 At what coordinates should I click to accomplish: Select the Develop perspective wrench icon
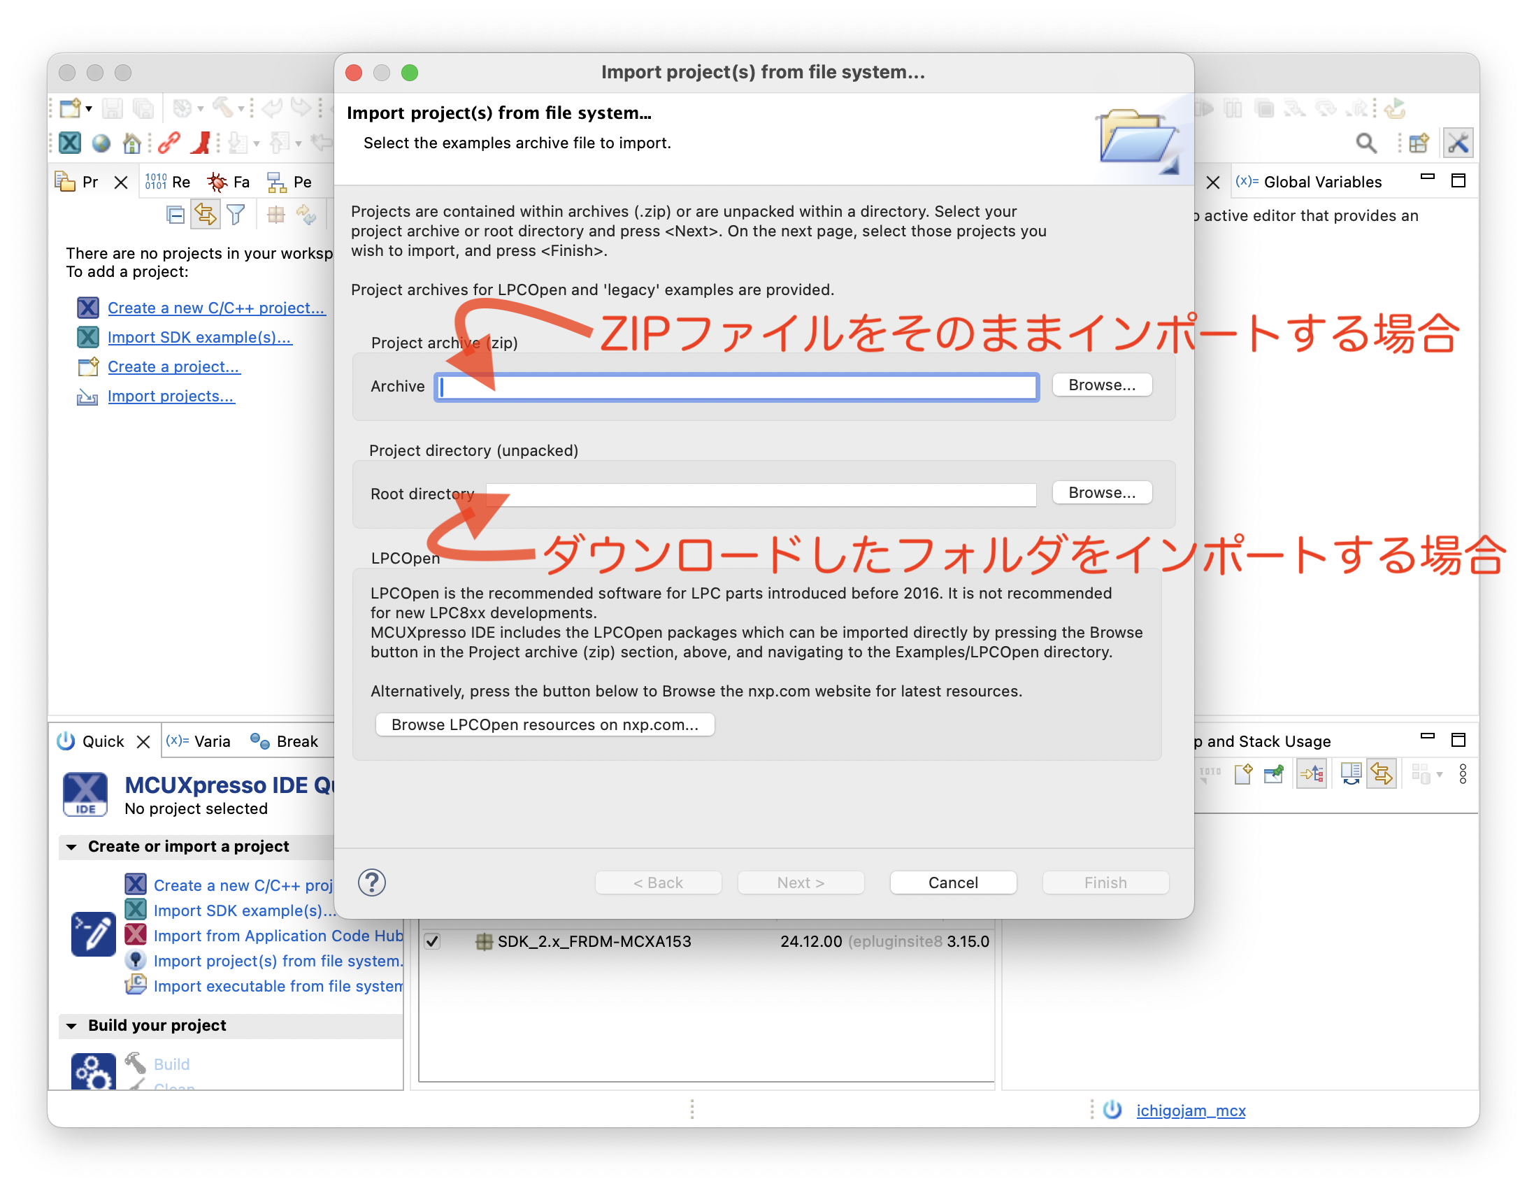[x=1458, y=143]
